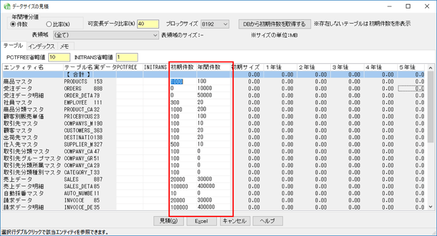This screenshot has width=437, height=236.
Task: Open the メモ tab
Action: point(65,45)
